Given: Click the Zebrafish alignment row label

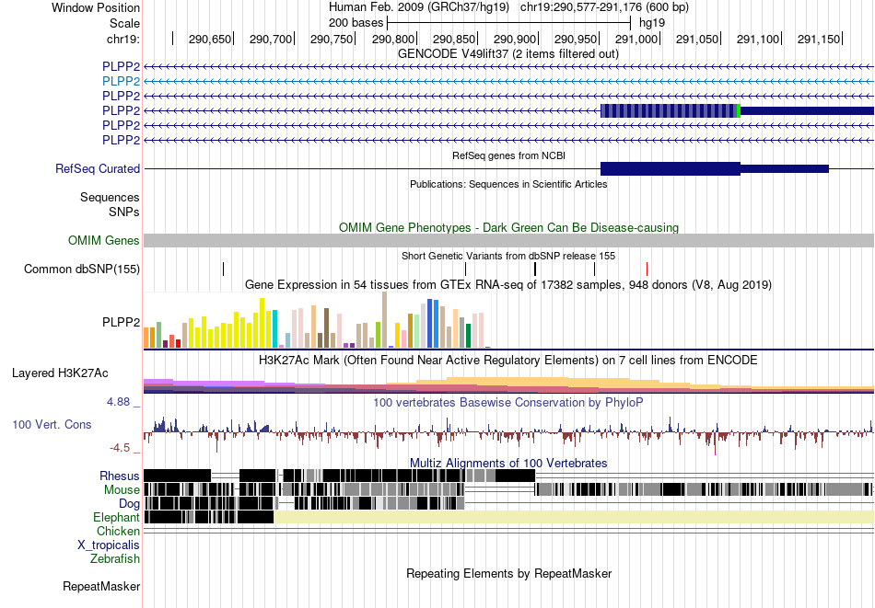Looking at the screenshot, I should point(115,559).
